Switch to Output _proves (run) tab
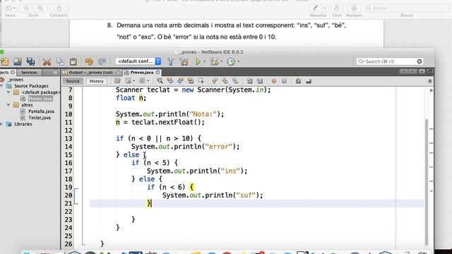 (x=91, y=72)
